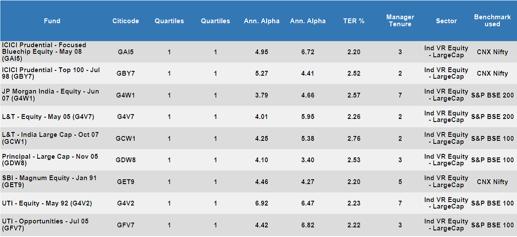This screenshot has height=237, width=517.
Task: Open L&T Equity May 05 fund
Action: [x=48, y=117]
